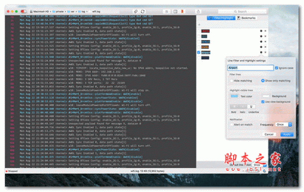Select Macintosh HD in path bar

click(40, 12)
